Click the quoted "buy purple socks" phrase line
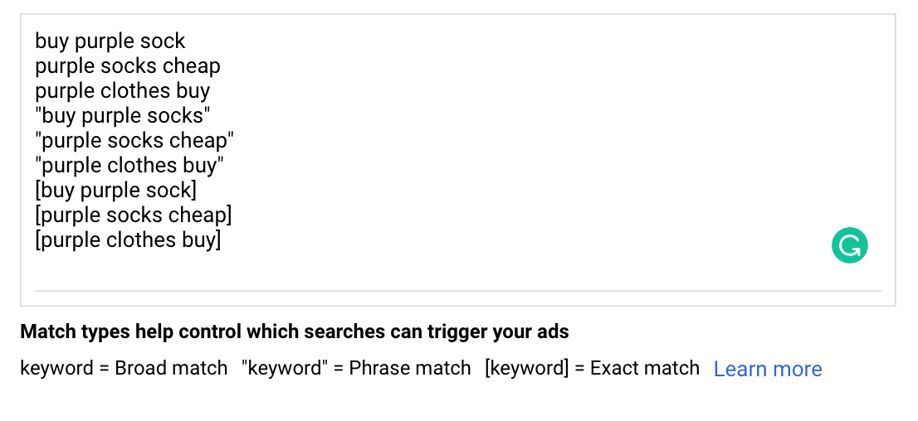918x421 pixels. point(123,116)
